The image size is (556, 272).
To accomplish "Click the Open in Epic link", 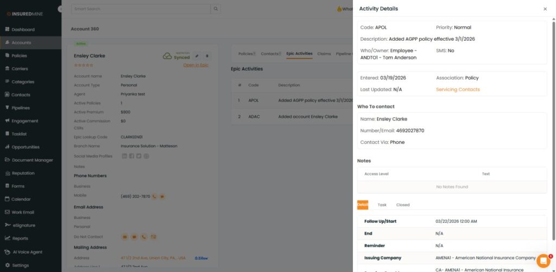I will coord(195,65).
